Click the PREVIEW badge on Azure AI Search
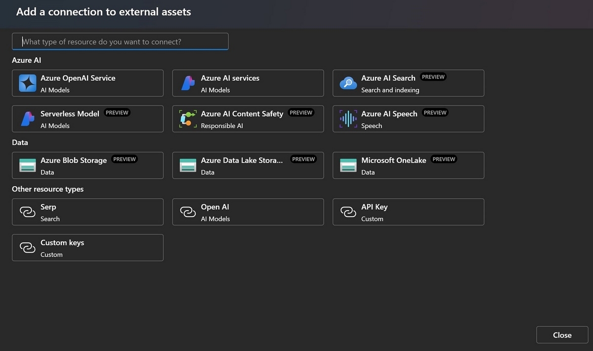The image size is (593, 351). pos(433,77)
